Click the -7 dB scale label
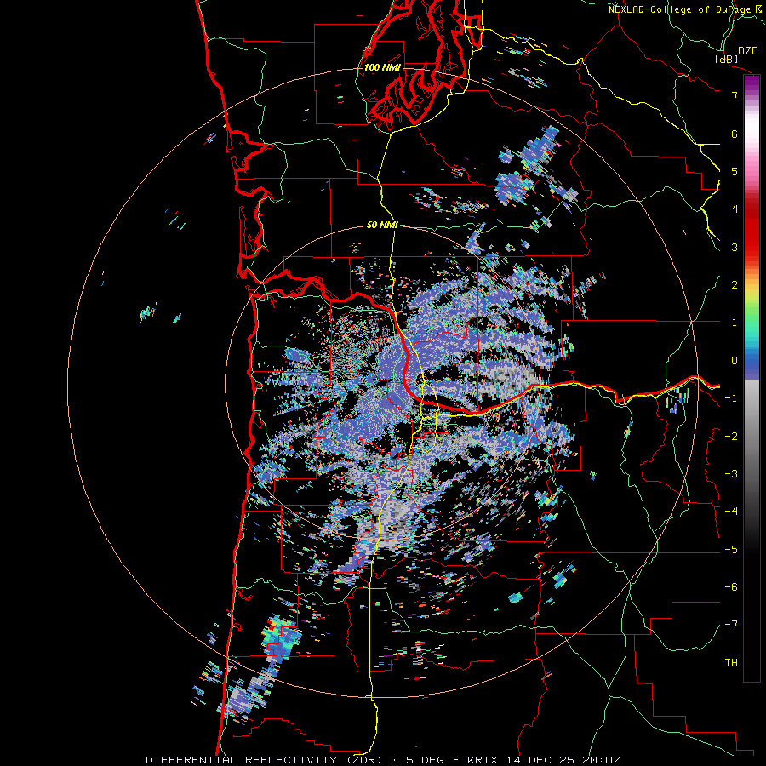 click(x=731, y=625)
